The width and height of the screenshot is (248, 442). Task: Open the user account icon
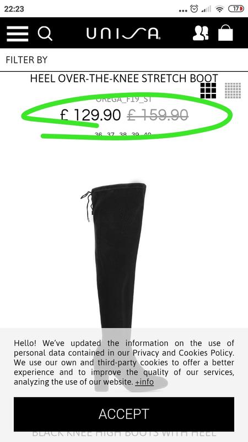click(x=201, y=33)
